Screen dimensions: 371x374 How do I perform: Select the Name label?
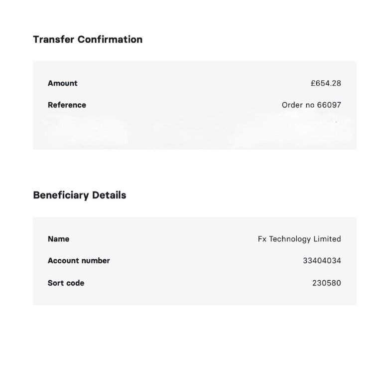click(59, 239)
